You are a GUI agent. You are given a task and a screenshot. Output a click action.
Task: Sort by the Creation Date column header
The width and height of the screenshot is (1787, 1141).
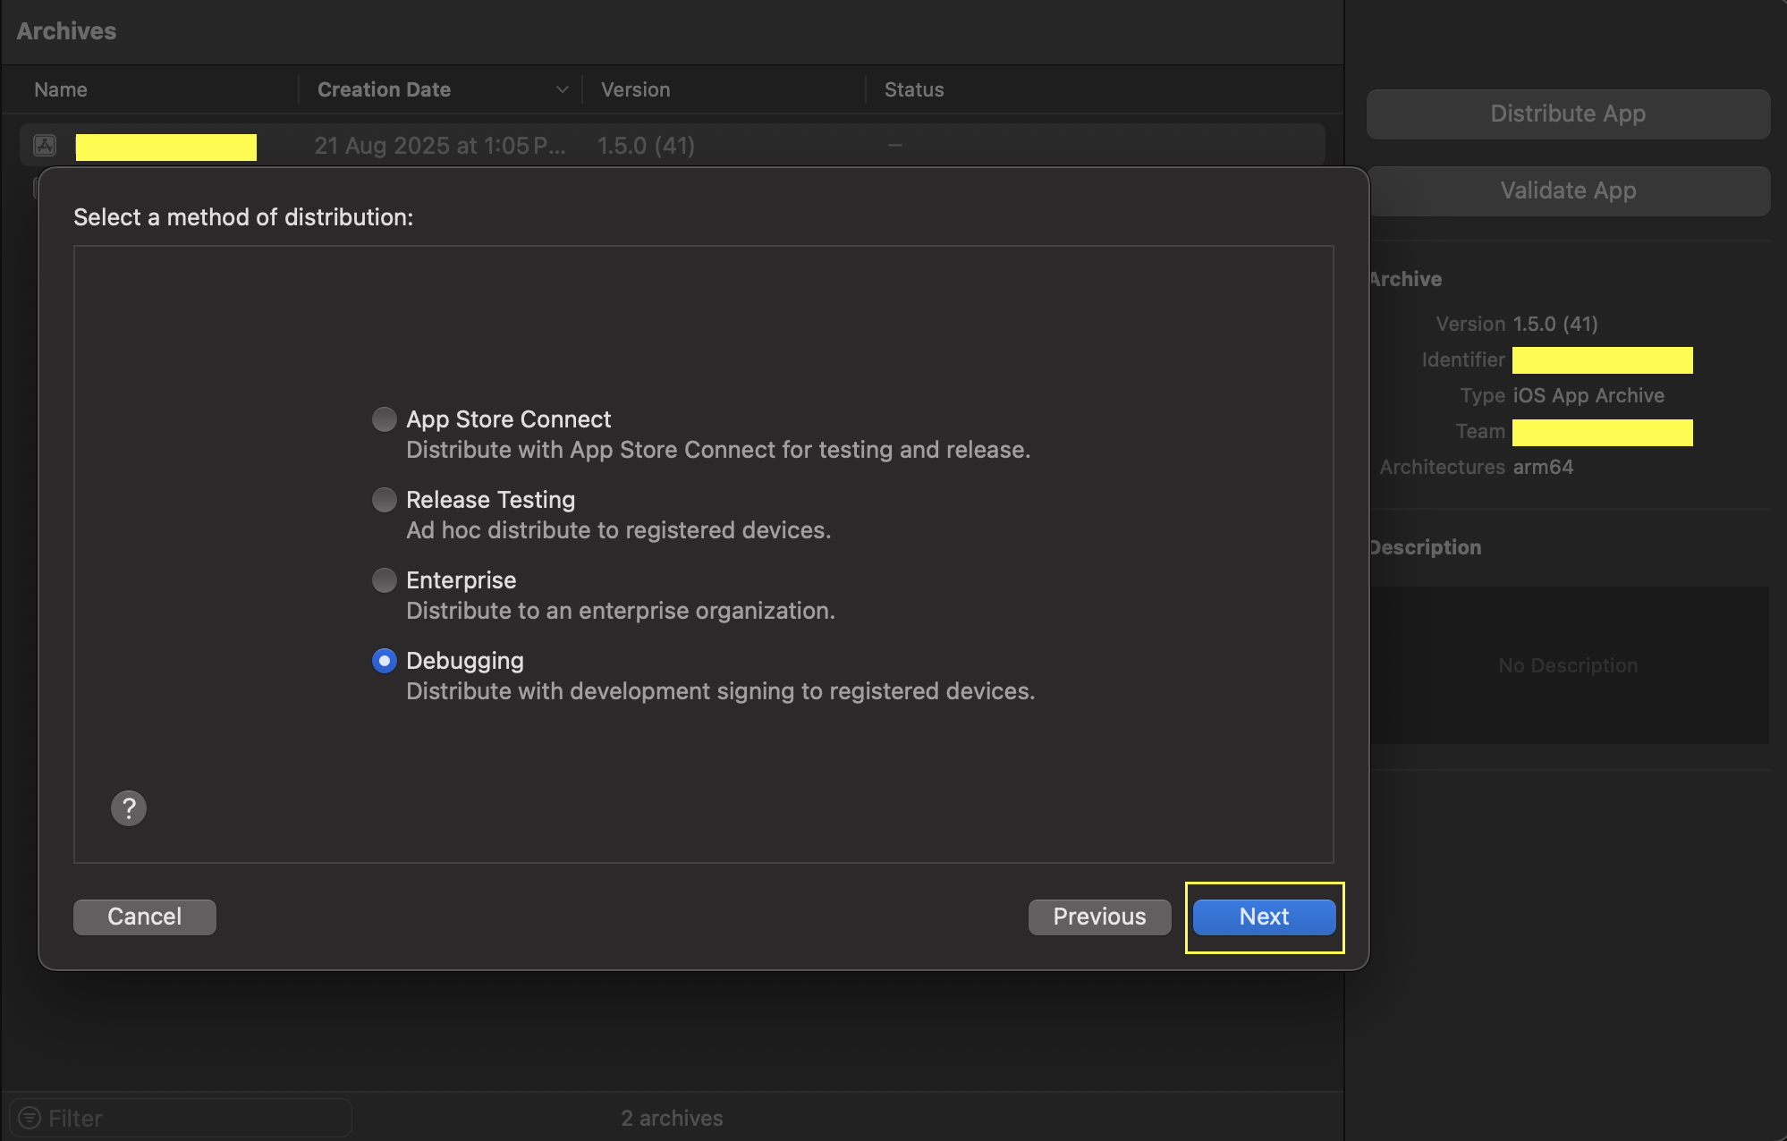[384, 89]
